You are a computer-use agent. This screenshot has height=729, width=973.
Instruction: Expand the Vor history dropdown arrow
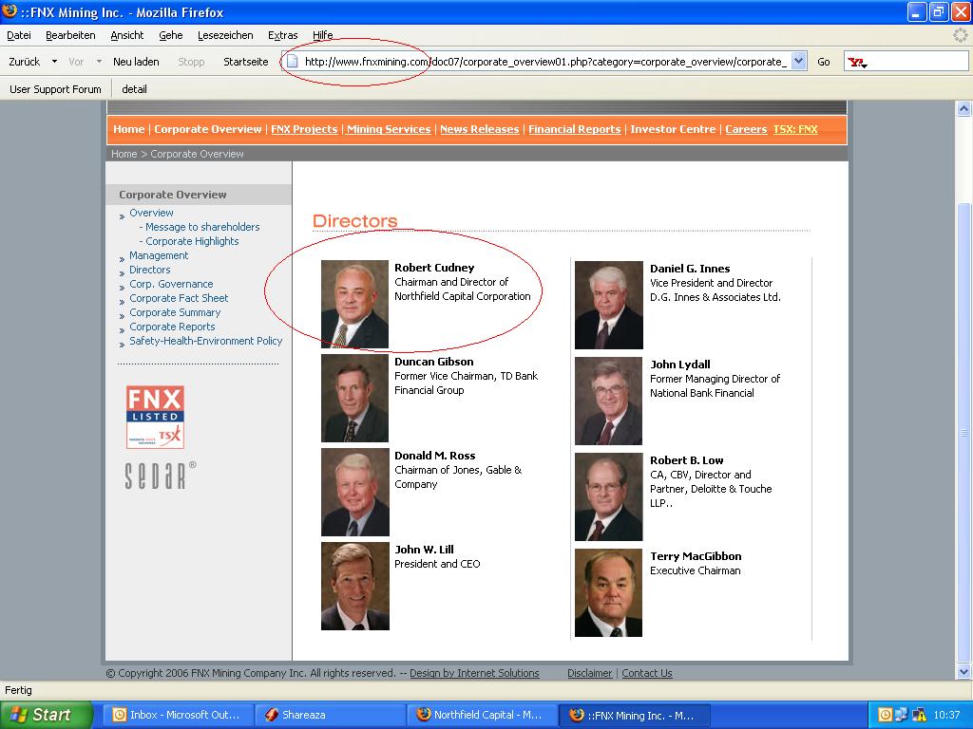point(99,62)
